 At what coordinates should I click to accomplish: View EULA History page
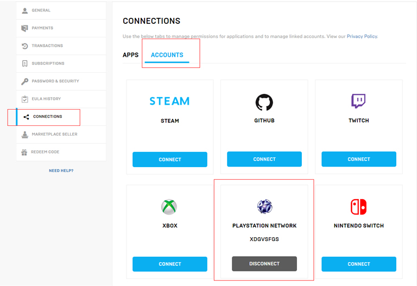[x=46, y=99]
